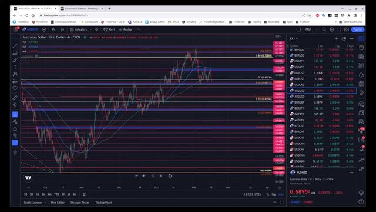Viewport: 376px width, 212px height.
Task: Enter fullscreen mode icon in top toolbar
Action: pyautogui.click(x=339, y=29)
